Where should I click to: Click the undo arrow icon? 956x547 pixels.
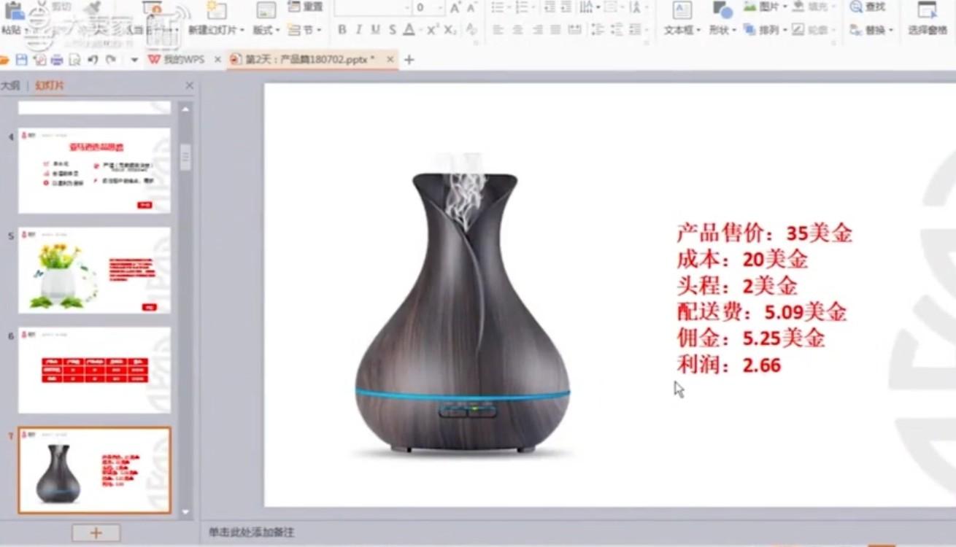(x=93, y=60)
